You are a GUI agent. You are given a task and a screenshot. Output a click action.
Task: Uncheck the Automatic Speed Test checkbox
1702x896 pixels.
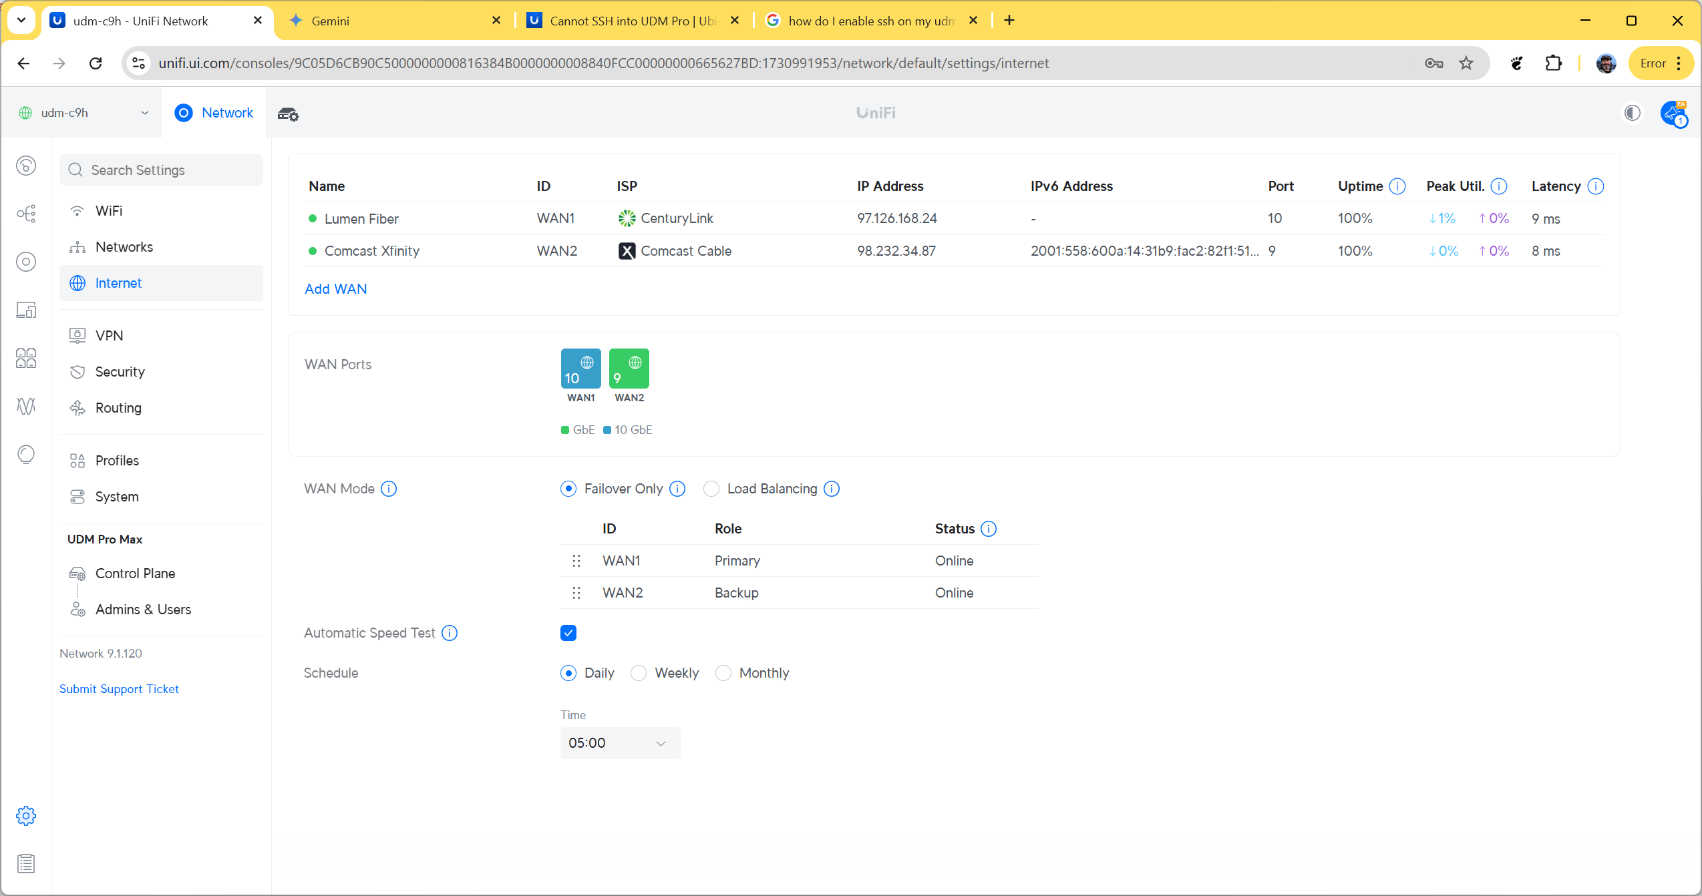click(568, 633)
